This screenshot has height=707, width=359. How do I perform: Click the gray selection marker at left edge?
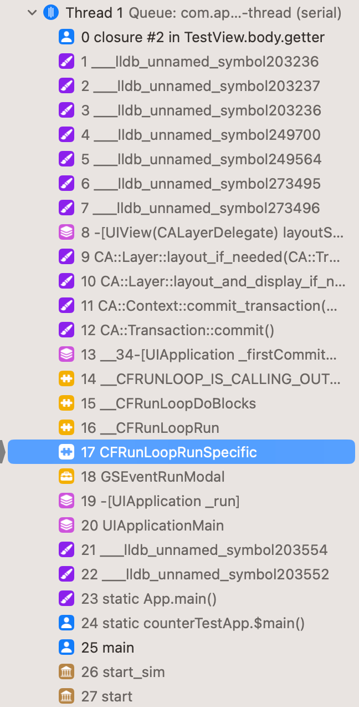[2, 452]
